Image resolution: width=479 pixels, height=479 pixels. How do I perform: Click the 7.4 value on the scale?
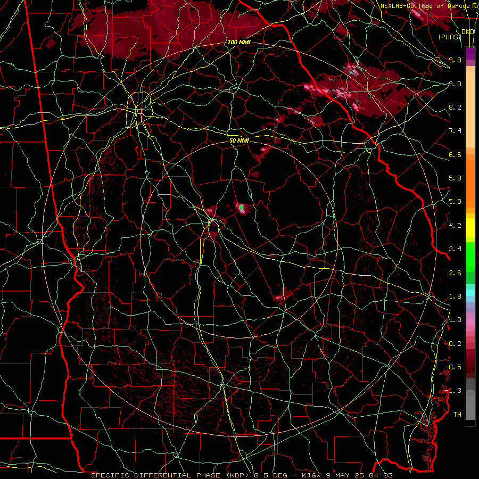(x=455, y=131)
